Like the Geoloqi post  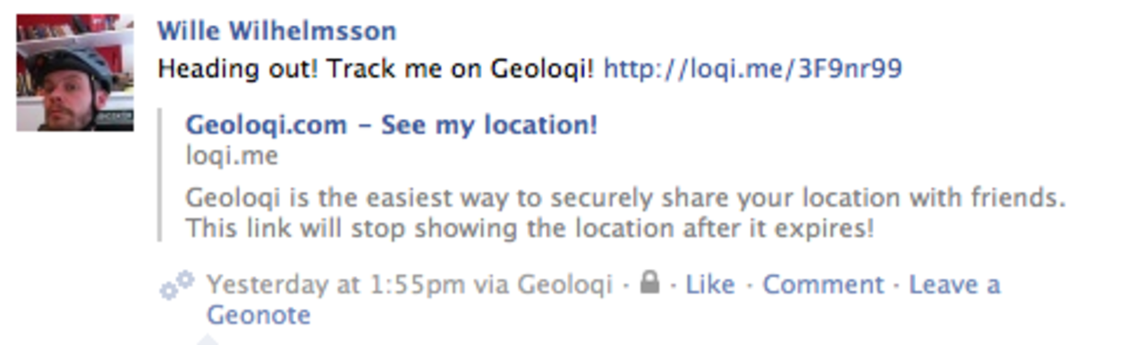coord(709,285)
